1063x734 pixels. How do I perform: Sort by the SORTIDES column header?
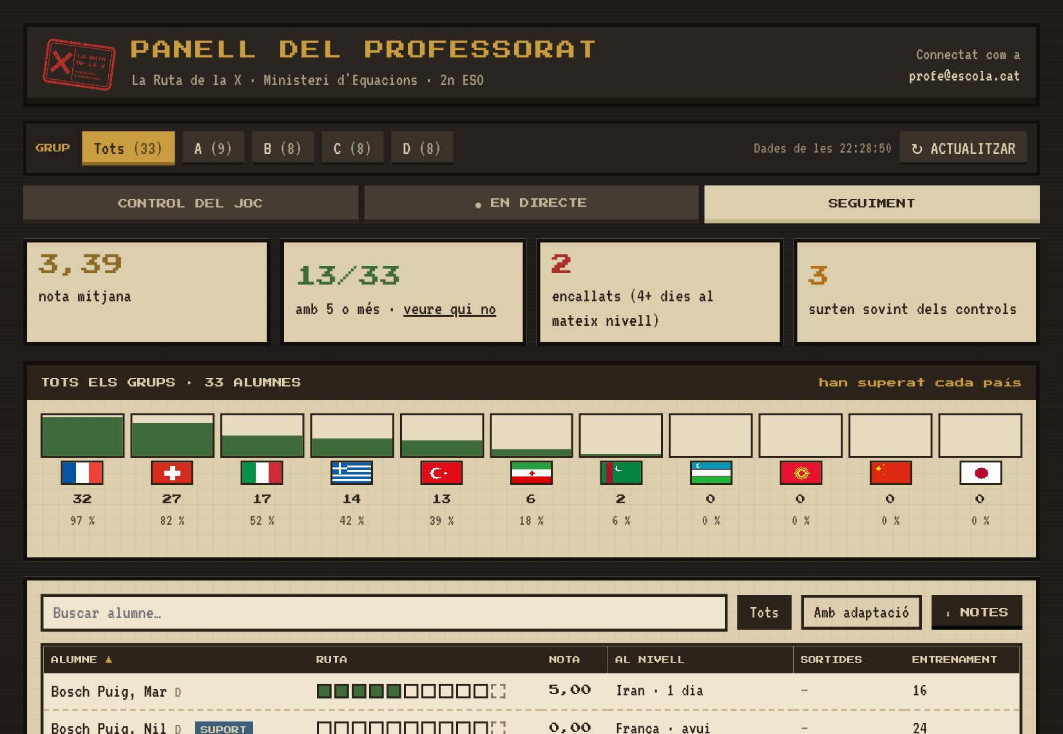830,659
